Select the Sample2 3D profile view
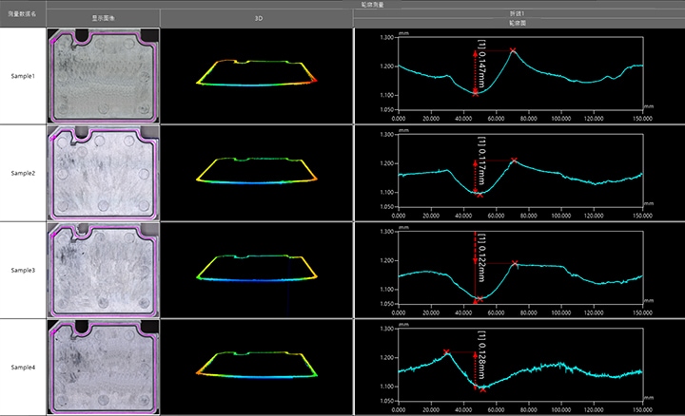This screenshot has width=685, height=416. click(256, 172)
